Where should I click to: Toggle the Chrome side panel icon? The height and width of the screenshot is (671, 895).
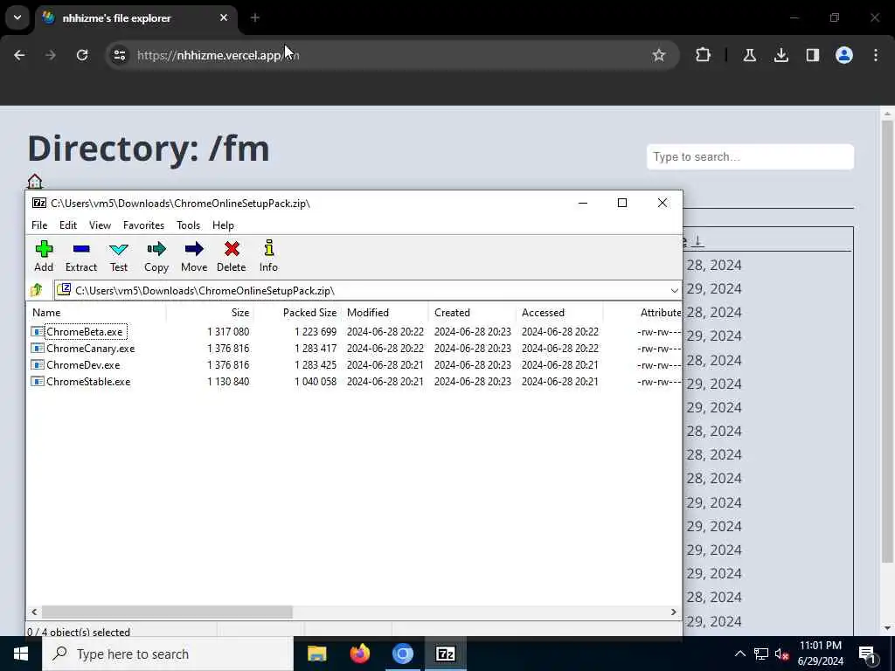(x=812, y=55)
